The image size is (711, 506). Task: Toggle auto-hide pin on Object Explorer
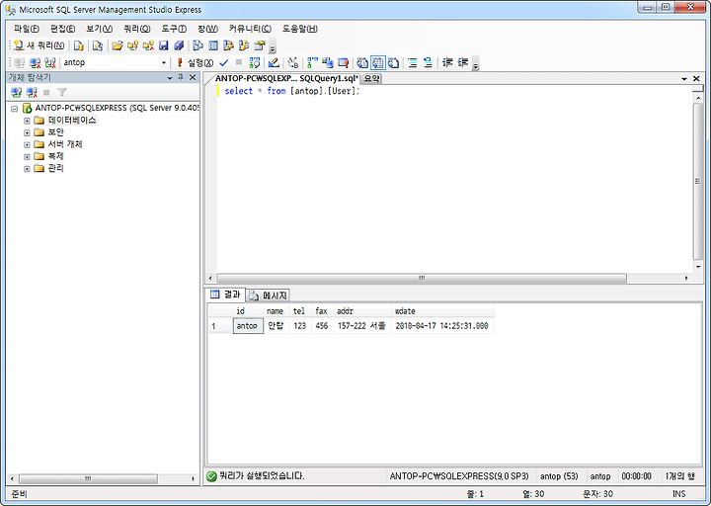(181, 78)
